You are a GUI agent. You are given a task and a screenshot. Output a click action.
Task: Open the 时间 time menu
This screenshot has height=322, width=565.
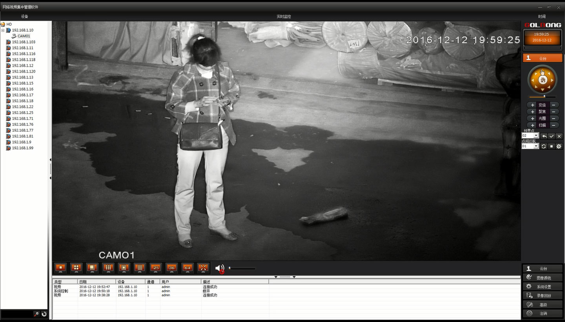pos(541,16)
